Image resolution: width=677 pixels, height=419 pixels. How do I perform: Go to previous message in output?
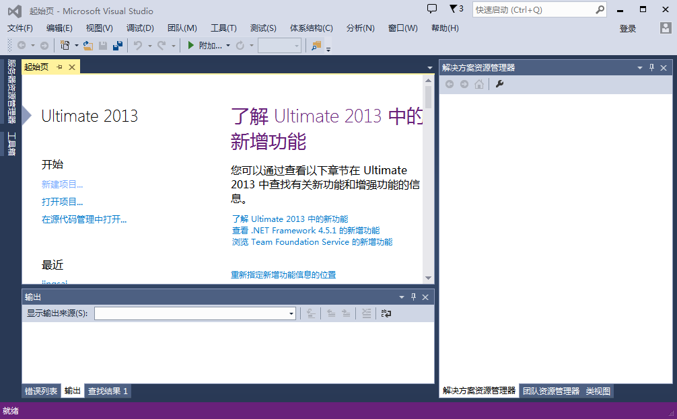coord(331,313)
